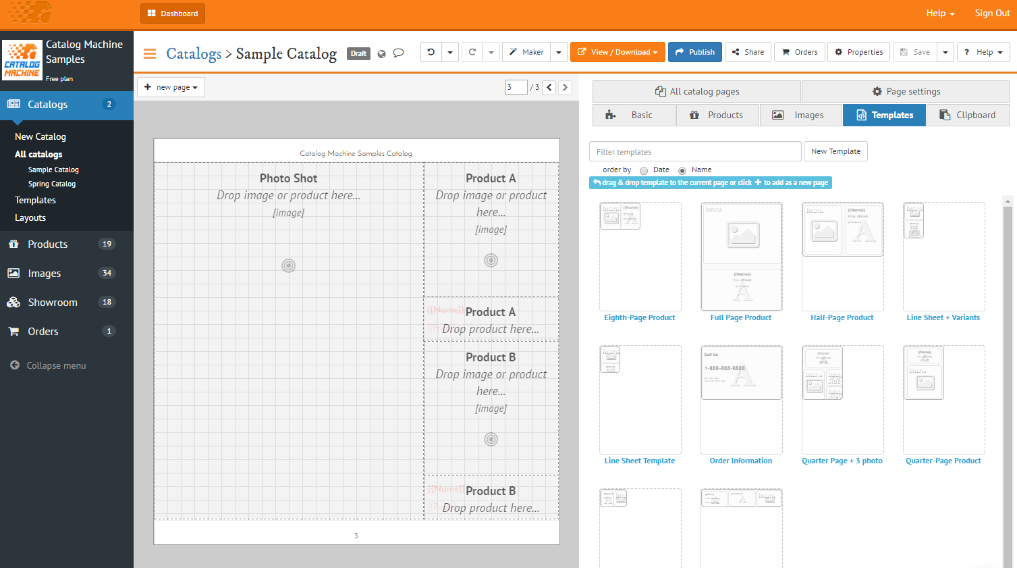This screenshot has height=568, width=1017.
Task: Expand the Save options dropdown arrow
Action: coord(945,52)
